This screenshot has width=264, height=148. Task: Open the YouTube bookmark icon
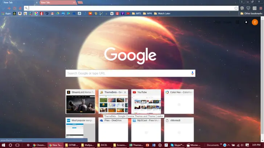128,13
